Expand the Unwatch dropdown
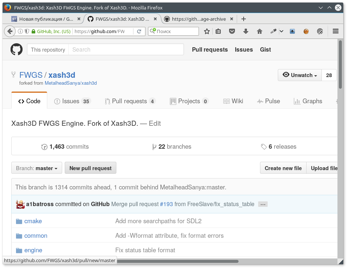This screenshot has width=348, height=269. 300,75
